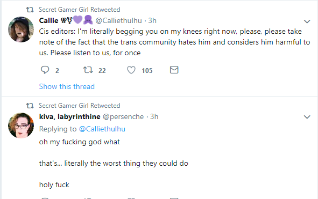The height and width of the screenshot is (199, 318).
Task: Open the @Calliethulhu mention in kiva's reply
Action: click(102, 129)
